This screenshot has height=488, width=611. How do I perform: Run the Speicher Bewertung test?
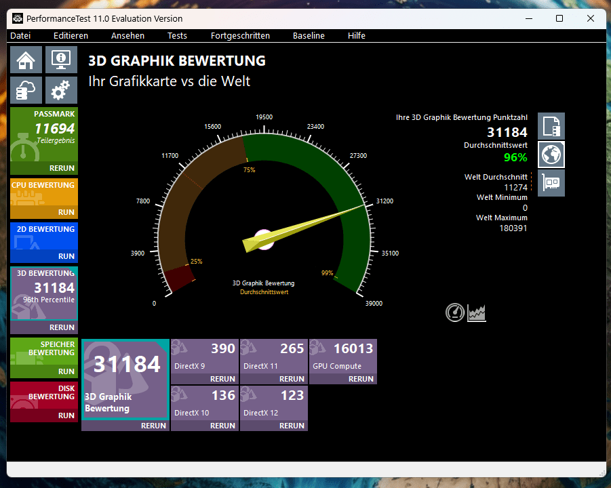coord(66,371)
